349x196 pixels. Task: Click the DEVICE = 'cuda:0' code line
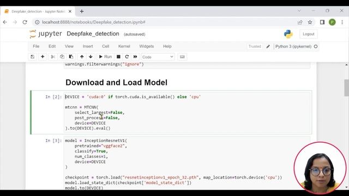133,97
